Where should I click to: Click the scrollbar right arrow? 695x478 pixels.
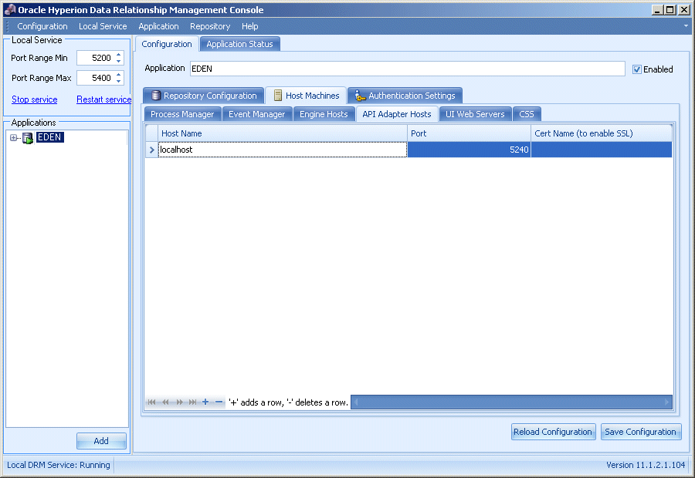point(666,402)
